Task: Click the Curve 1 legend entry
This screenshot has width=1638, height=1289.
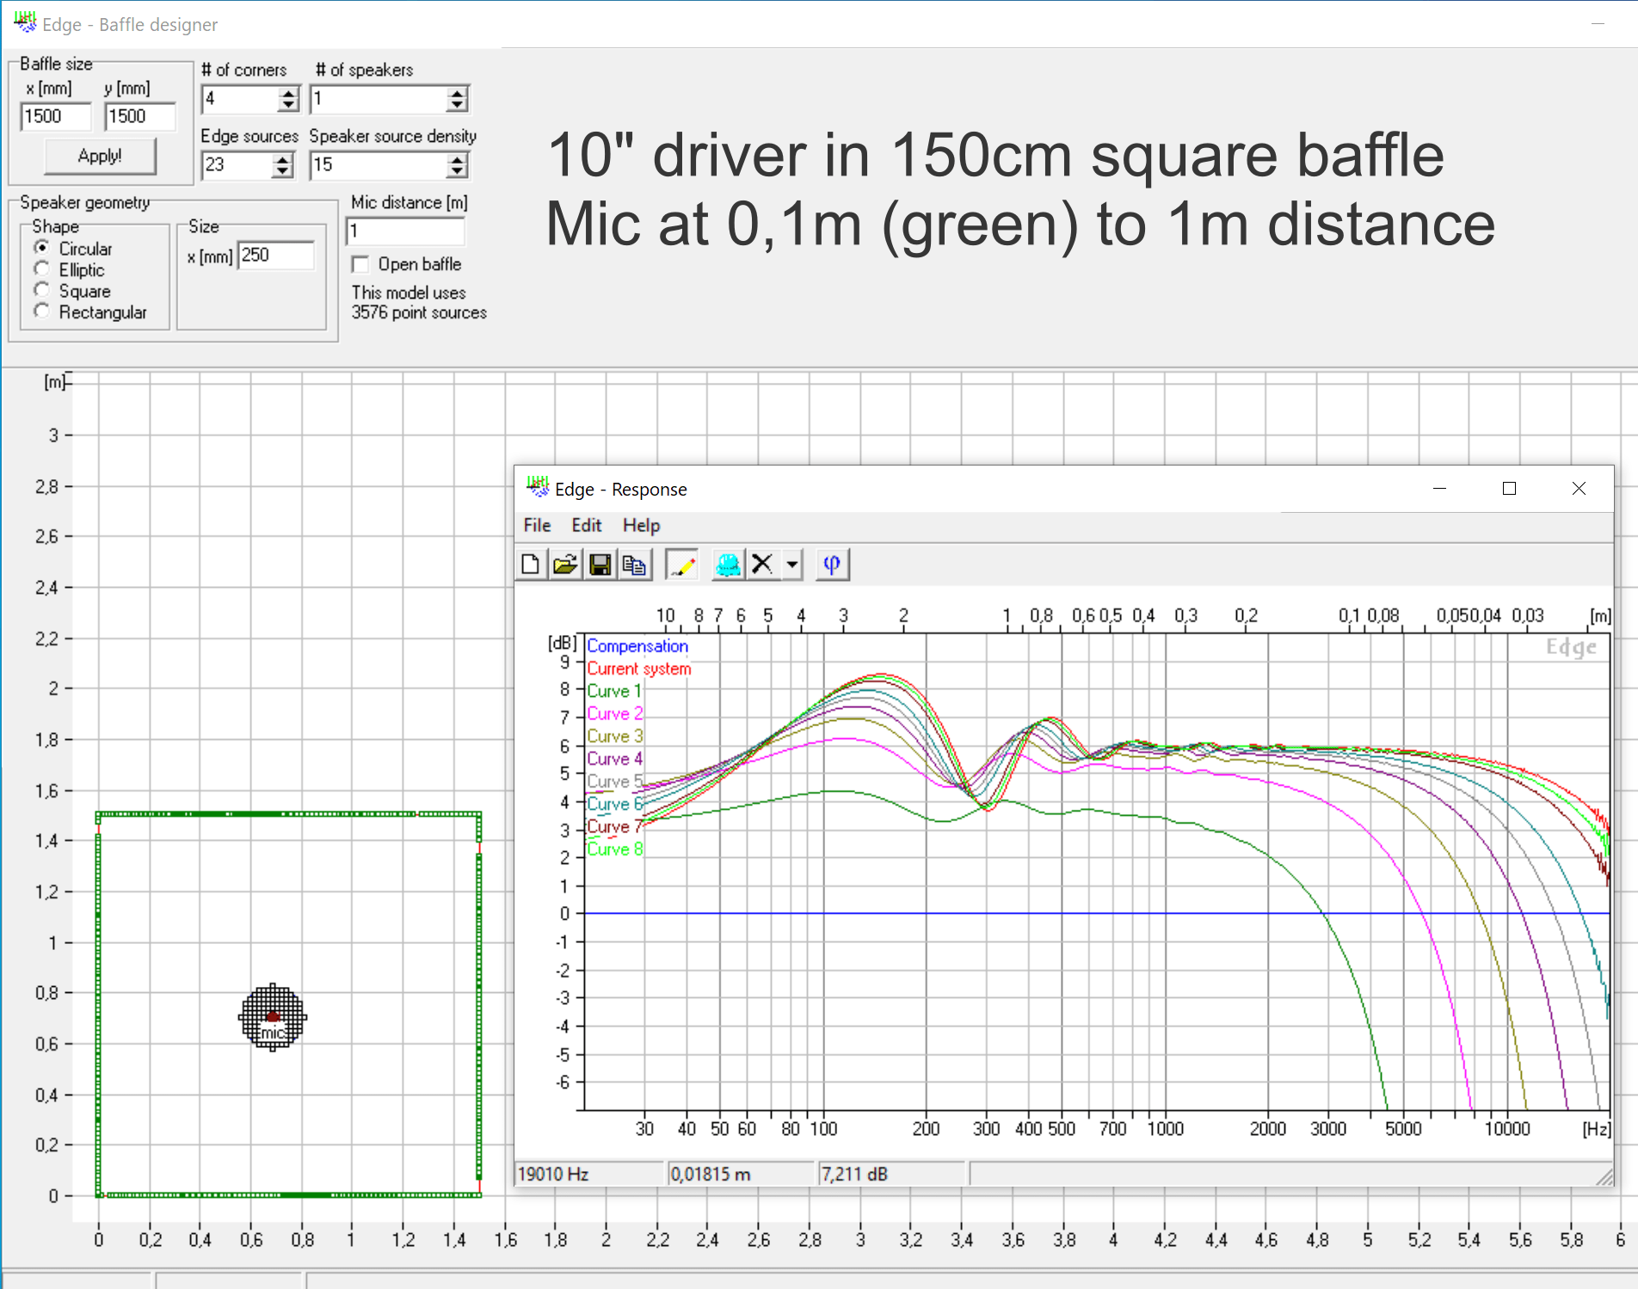Action: [x=614, y=691]
